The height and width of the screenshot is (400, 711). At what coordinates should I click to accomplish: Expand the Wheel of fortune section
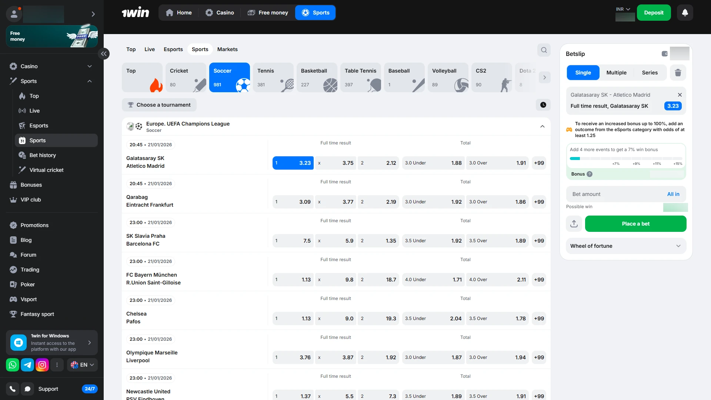[x=626, y=246]
